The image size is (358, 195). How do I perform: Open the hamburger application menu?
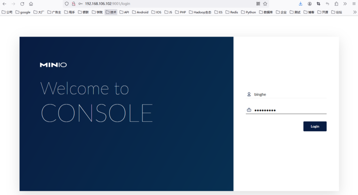(x=354, y=4)
